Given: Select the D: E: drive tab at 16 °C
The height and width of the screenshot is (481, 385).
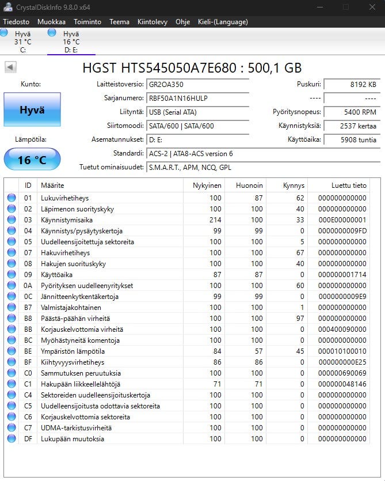Looking at the screenshot, I should [71, 41].
